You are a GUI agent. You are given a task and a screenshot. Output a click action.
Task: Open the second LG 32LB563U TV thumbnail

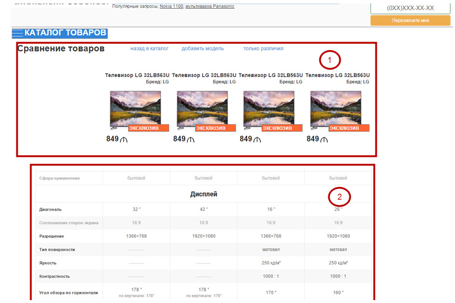[202, 109]
